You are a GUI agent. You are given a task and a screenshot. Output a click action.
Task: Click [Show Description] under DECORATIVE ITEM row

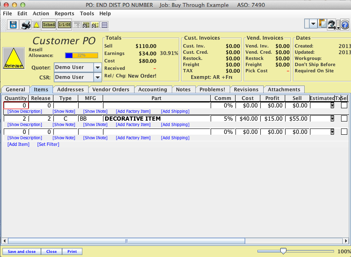[24, 124]
